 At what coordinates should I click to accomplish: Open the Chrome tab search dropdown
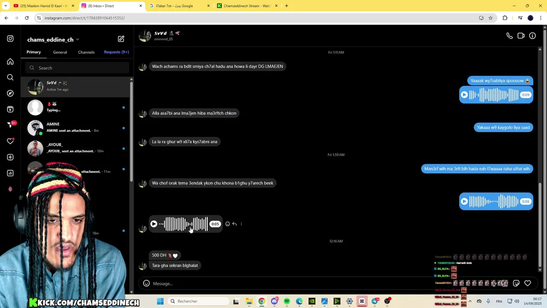[6, 6]
